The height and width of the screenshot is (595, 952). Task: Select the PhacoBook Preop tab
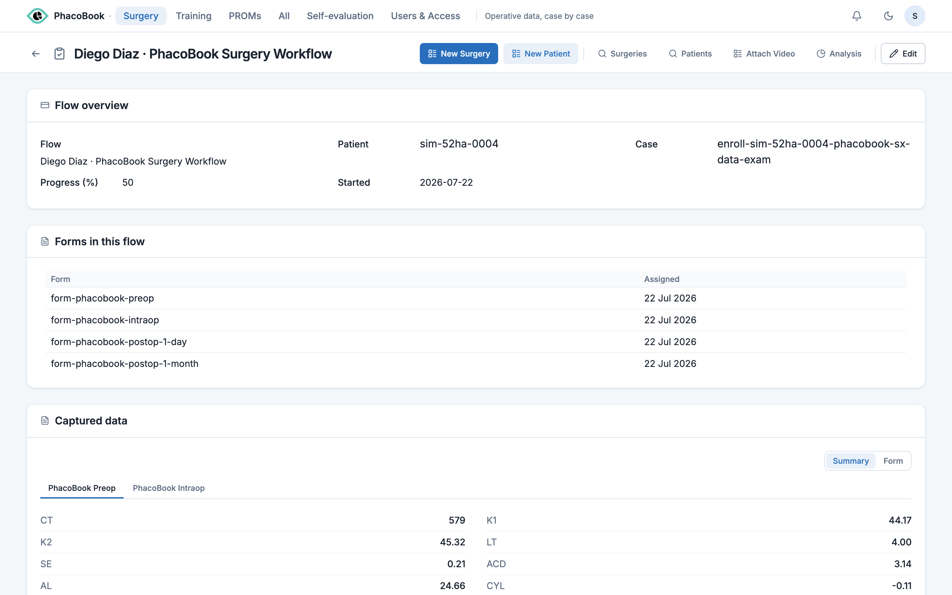pyautogui.click(x=82, y=488)
